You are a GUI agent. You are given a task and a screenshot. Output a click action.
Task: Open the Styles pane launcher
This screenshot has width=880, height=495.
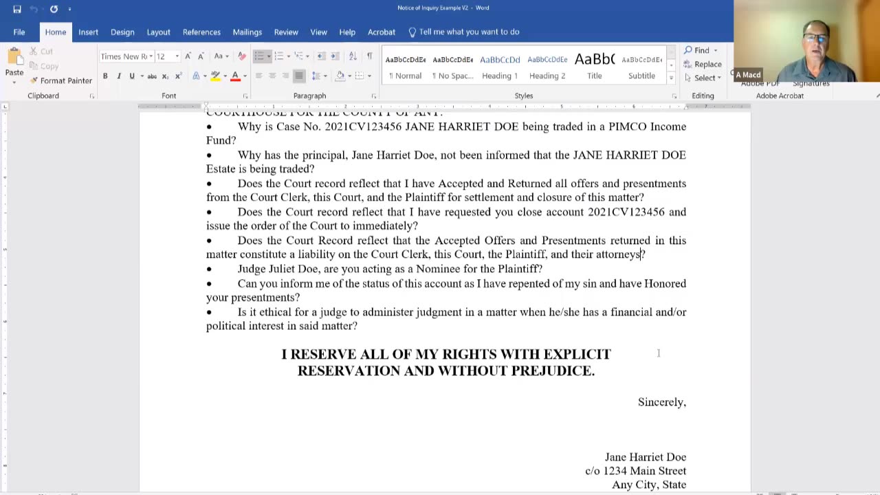pyautogui.click(x=674, y=96)
